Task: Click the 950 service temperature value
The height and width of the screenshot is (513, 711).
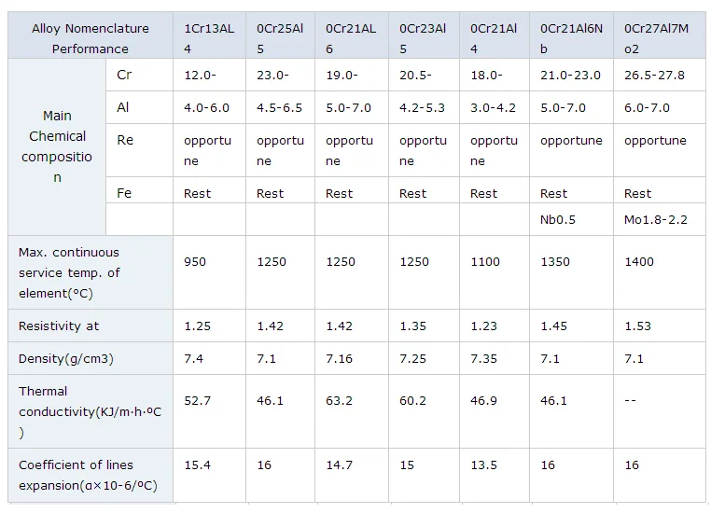Action: 195,262
